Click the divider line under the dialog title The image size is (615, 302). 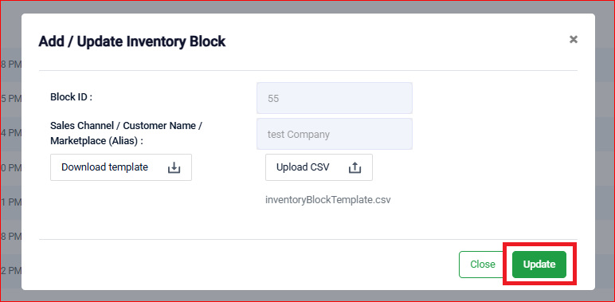tap(307, 71)
